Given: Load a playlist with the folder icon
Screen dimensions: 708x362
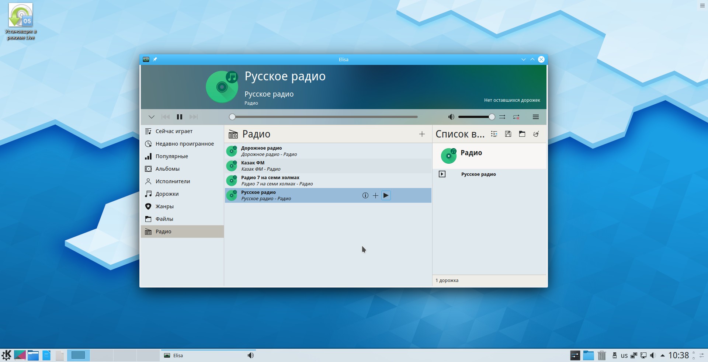Looking at the screenshot, I should (522, 134).
